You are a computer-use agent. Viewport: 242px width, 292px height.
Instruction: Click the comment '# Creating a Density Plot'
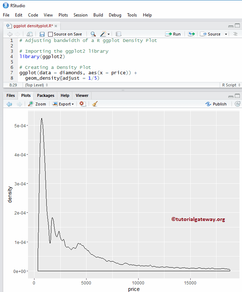coord(55,67)
